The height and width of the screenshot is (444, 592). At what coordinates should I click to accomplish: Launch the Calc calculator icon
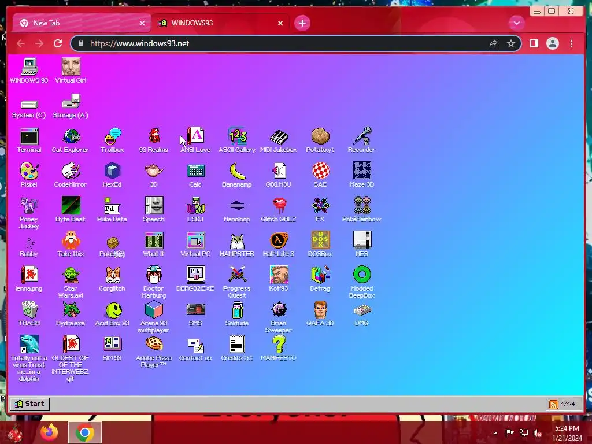coord(195,175)
